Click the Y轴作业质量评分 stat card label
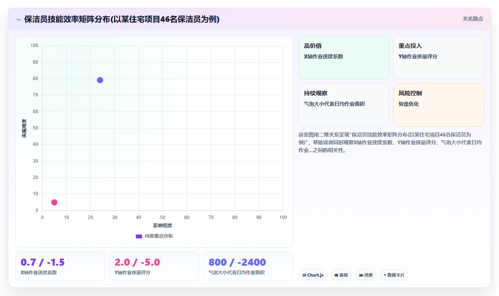This screenshot has height=296, width=499. point(133,273)
